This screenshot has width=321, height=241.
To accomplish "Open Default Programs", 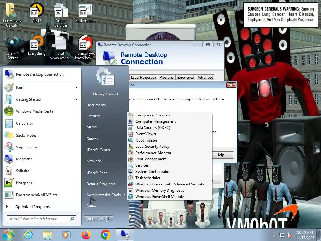I will (x=101, y=184).
